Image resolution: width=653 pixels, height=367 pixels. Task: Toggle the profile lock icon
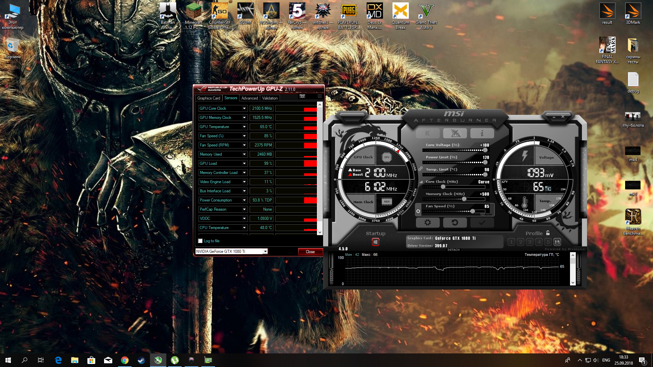[548, 233]
